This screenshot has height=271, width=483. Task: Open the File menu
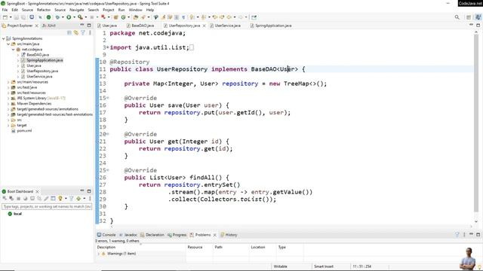[x=5, y=10]
